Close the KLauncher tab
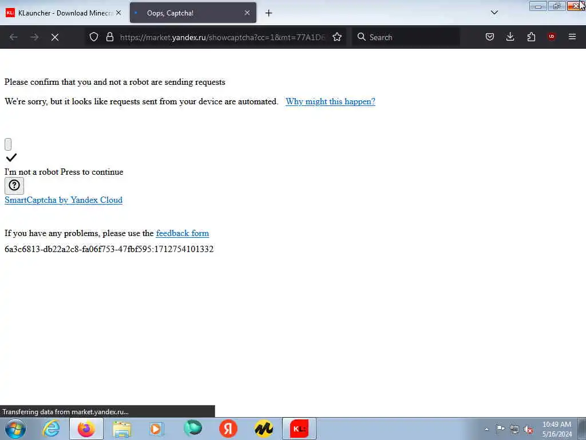Image resolution: width=586 pixels, height=440 pixels. (x=118, y=13)
